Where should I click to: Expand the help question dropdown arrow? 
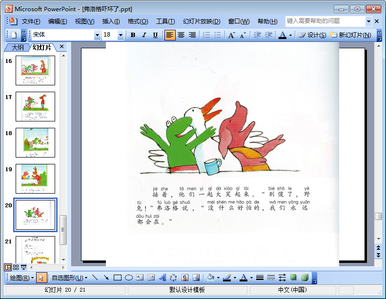click(368, 21)
